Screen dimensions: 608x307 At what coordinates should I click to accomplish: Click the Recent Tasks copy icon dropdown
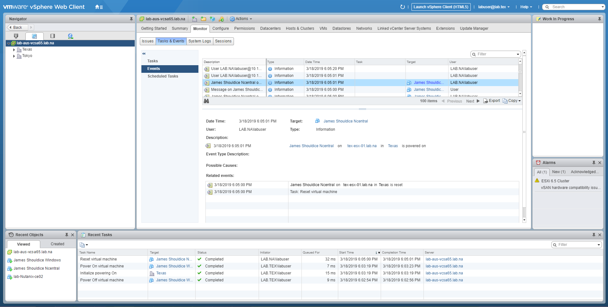point(84,245)
